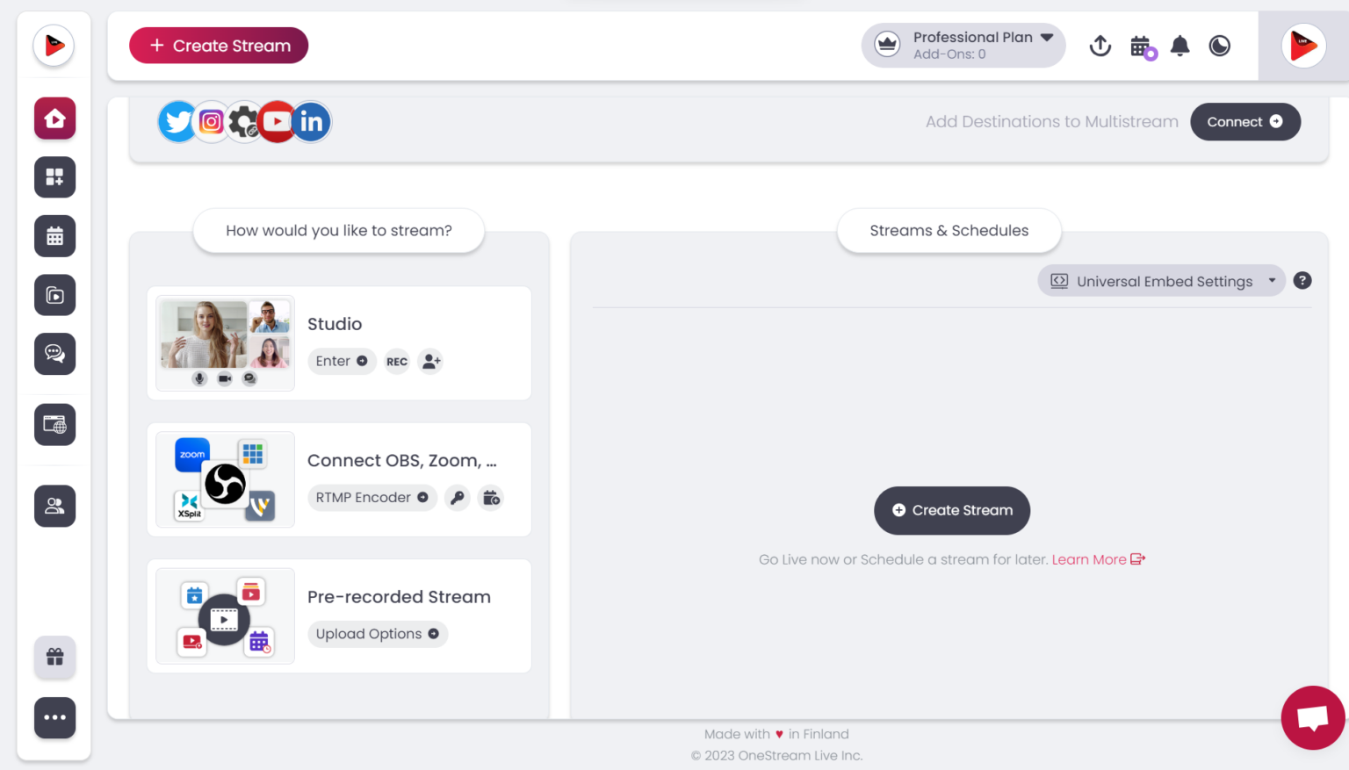Open the profile avatar menu top right
1349x770 pixels.
1303,46
